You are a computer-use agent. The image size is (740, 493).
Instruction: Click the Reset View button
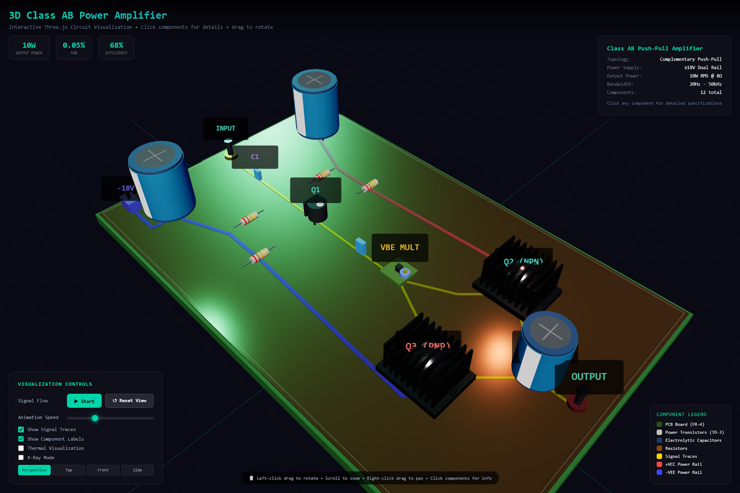[129, 401]
